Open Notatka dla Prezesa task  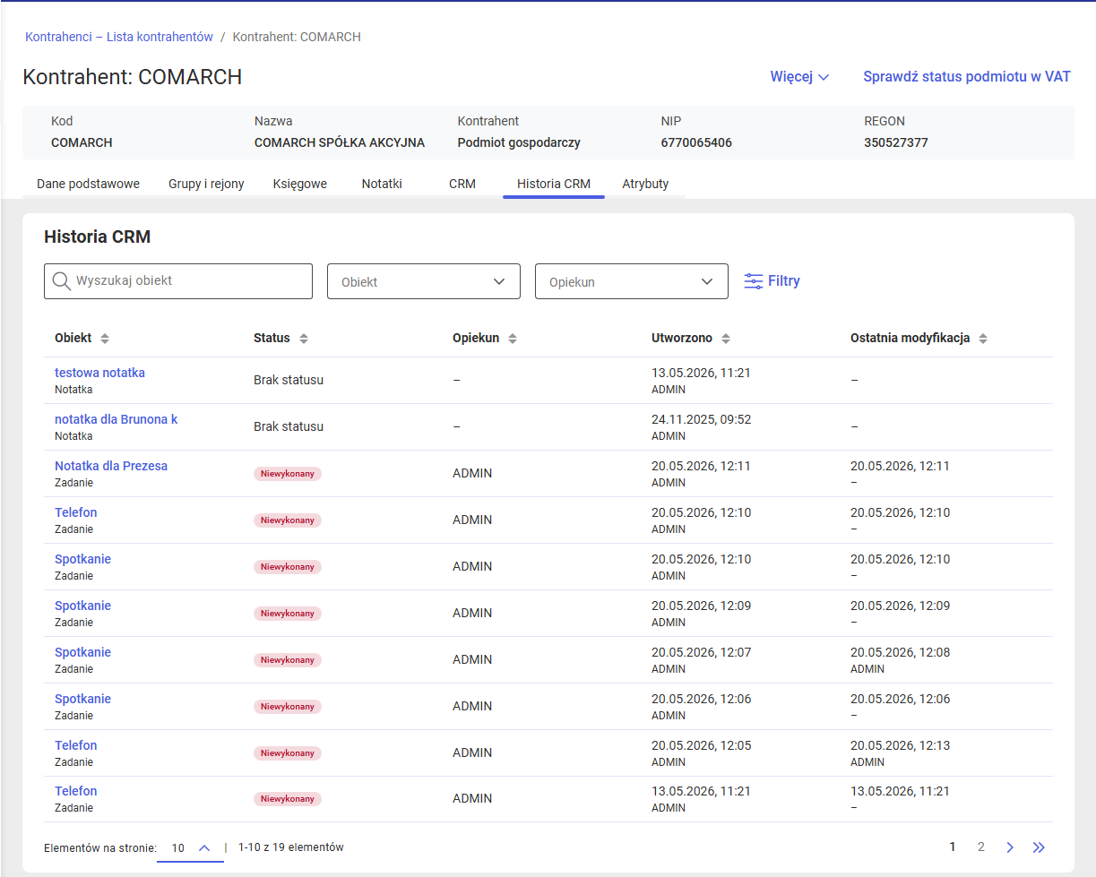point(111,466)
